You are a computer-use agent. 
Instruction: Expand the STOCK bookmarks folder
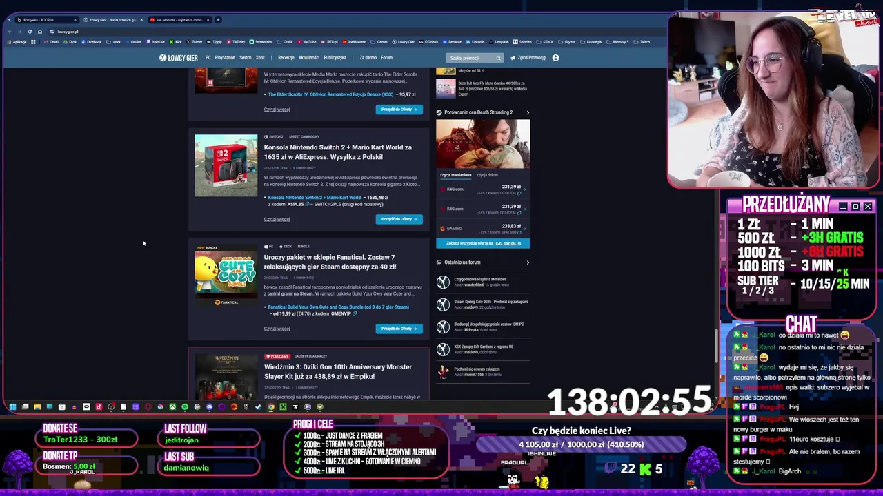(545, 42)
